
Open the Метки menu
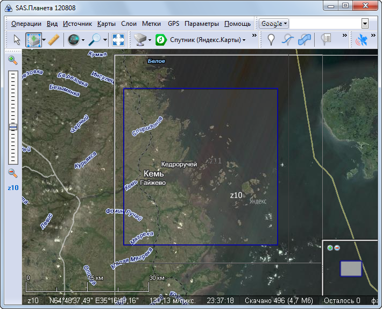[x=152, y=24]
